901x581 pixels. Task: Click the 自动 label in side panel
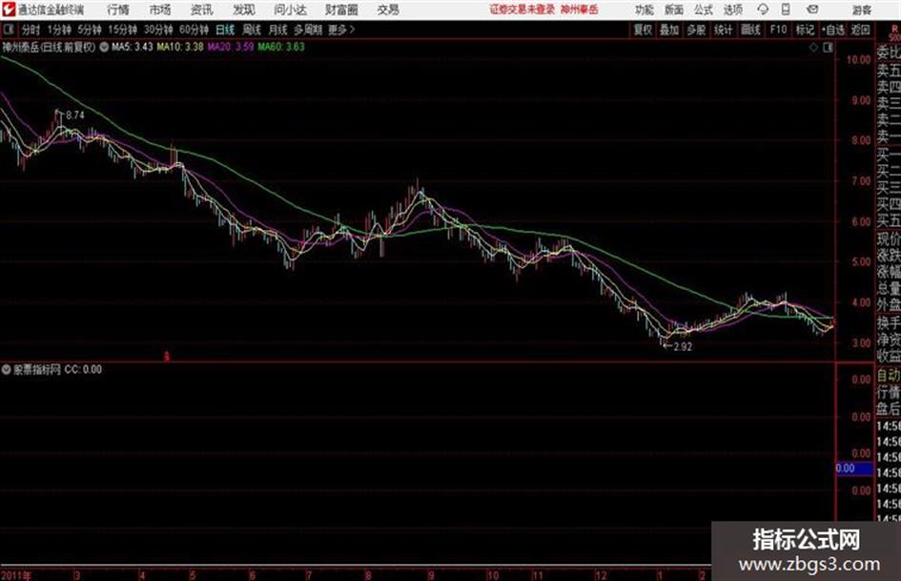click(888, 376)
